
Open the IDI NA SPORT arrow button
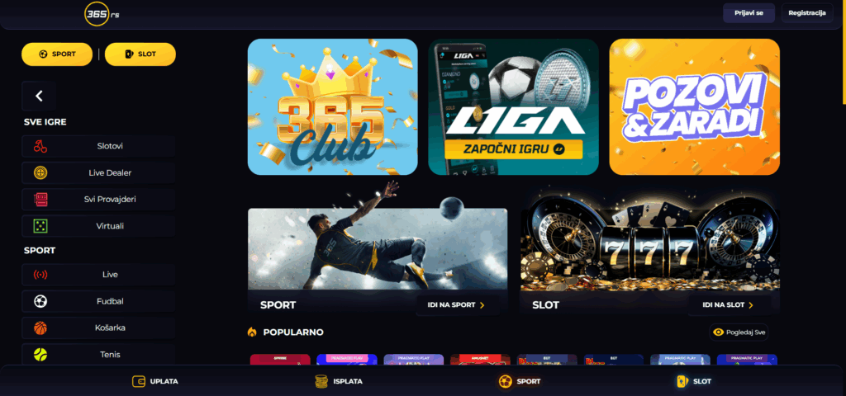457,305
